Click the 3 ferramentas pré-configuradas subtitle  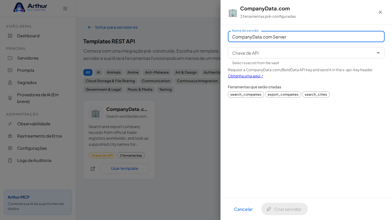pyautogui.click(x=268, y=16)
